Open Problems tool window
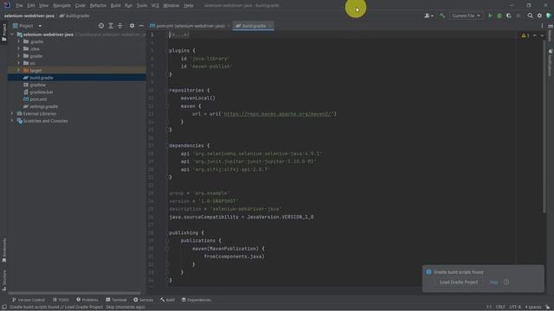554x311 pixels. 87,300
